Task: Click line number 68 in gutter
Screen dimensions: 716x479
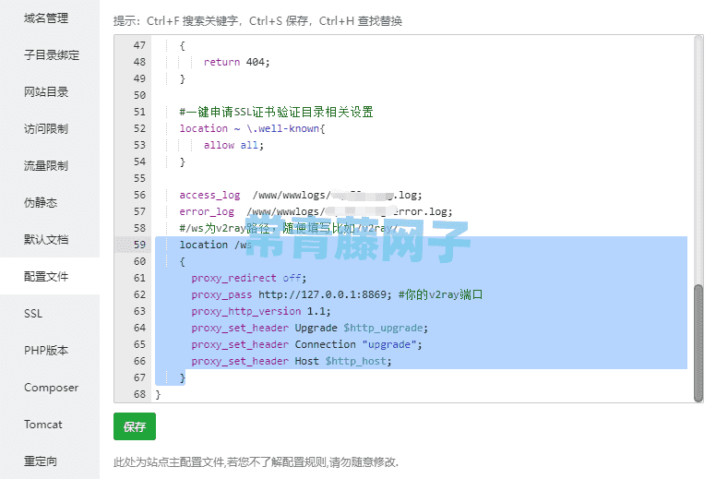Action: coord(139,394)
